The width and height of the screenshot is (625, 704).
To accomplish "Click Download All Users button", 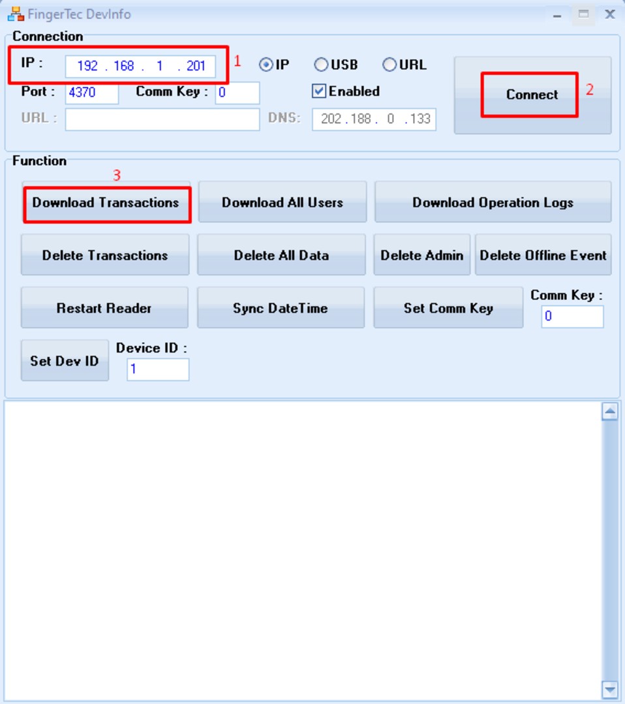I will pyautogui.click(x=282, y=203).
